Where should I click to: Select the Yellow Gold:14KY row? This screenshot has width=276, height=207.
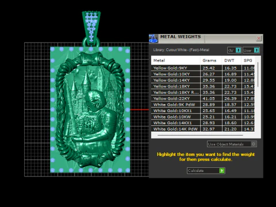coord(203,80)
